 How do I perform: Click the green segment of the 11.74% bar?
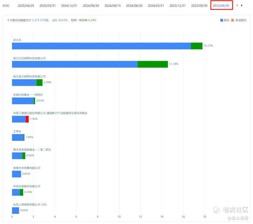(x=153, y=64)
